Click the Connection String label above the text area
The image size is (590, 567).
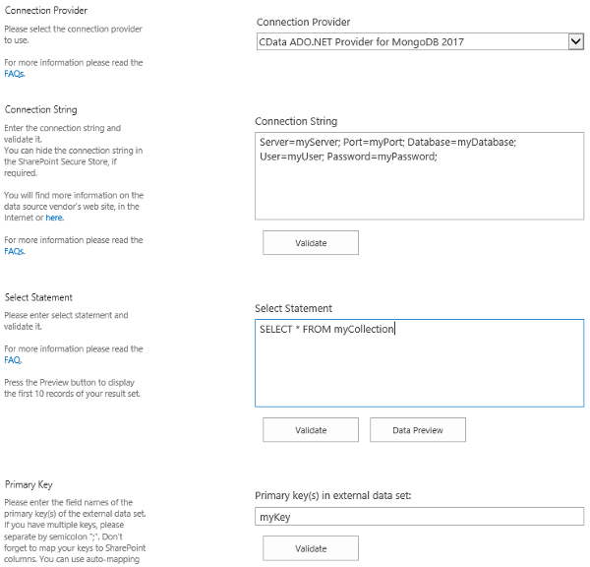pos(296,121)
